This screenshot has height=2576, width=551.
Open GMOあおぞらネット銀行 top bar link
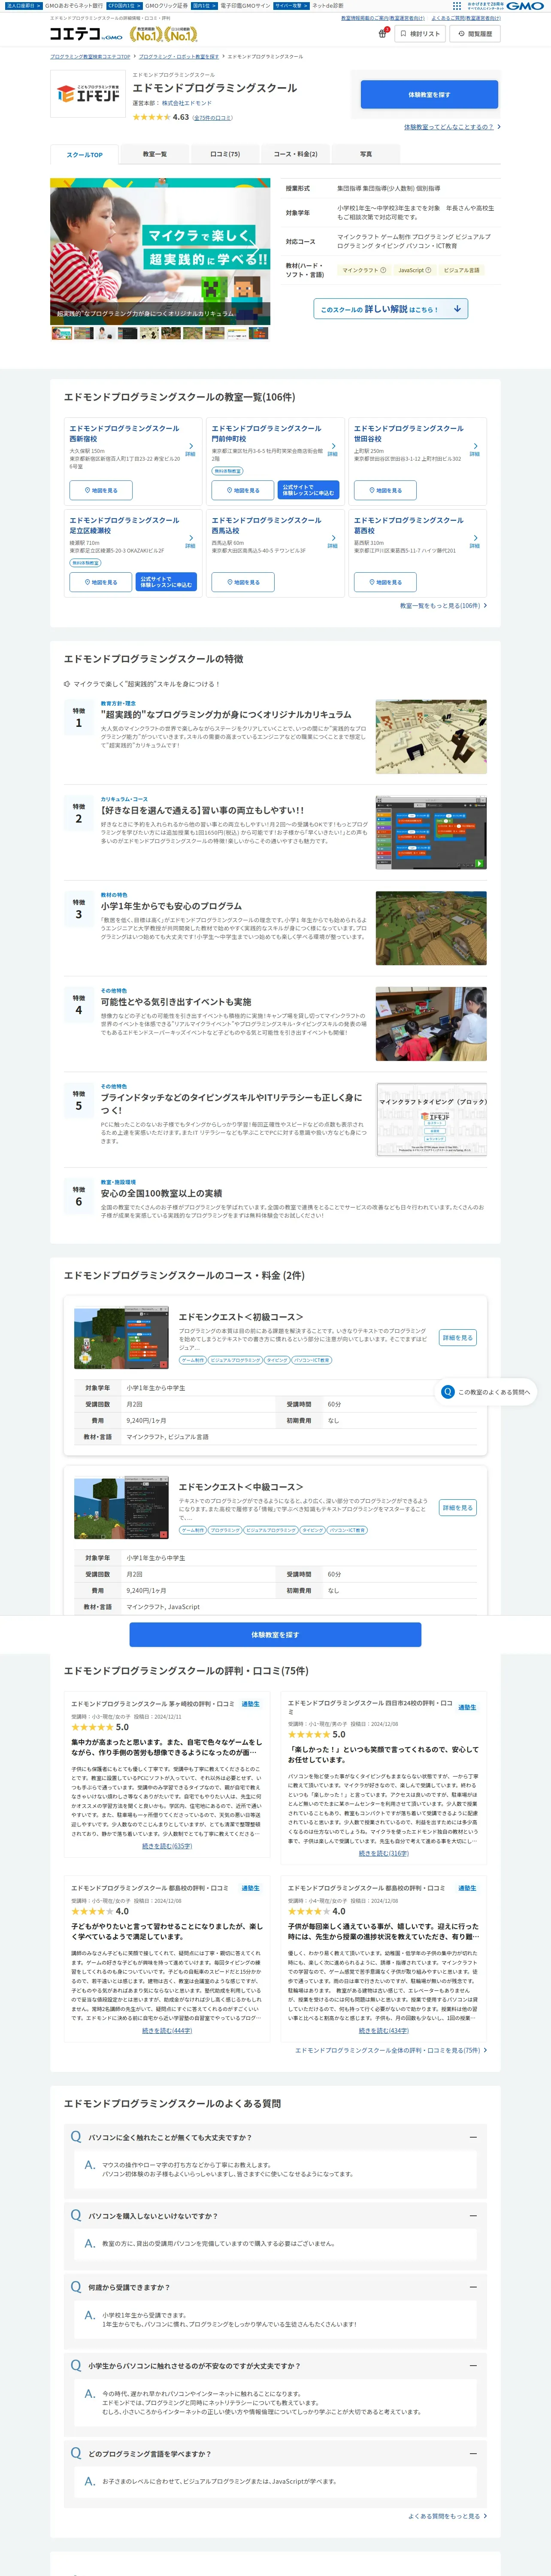click(73, 6)
